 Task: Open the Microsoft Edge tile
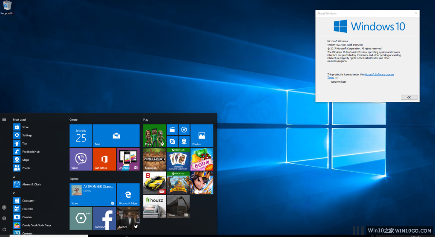(128, 194)
